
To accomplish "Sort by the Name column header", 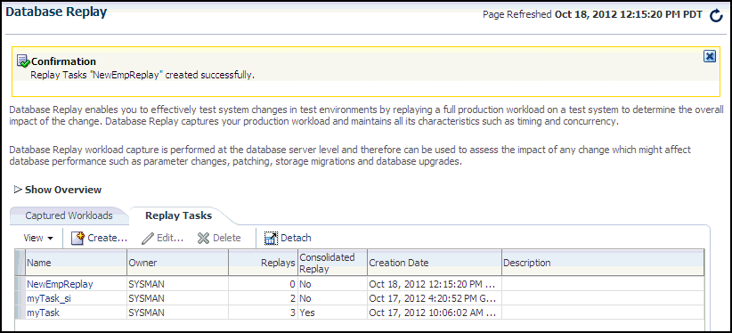I will (x=76, y=263).
